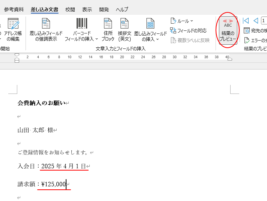Open the 表示 tab
Screen dimensions: 267x201
87,9
